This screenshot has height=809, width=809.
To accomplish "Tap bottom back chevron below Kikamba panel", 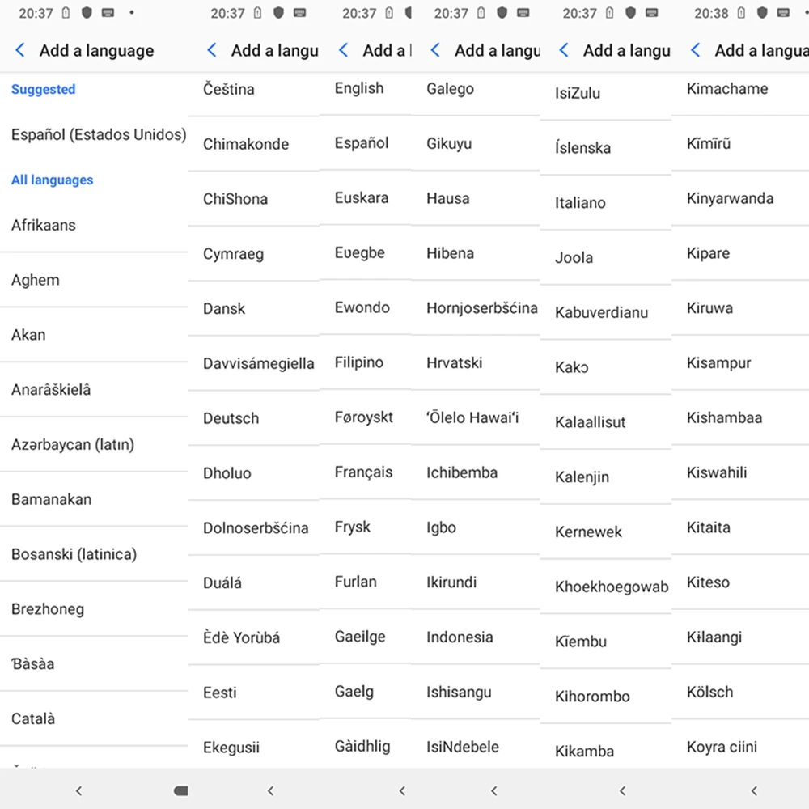I will click(622, 790).
